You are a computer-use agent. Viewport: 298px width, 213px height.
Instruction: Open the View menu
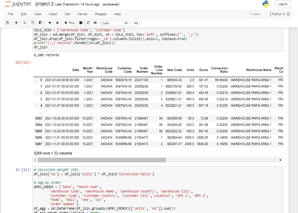38,14
